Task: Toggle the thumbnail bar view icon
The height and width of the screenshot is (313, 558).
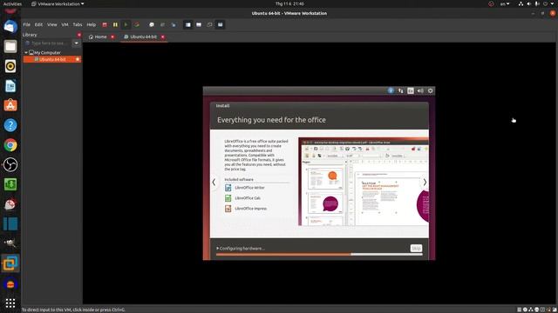Action: point(199,25)
